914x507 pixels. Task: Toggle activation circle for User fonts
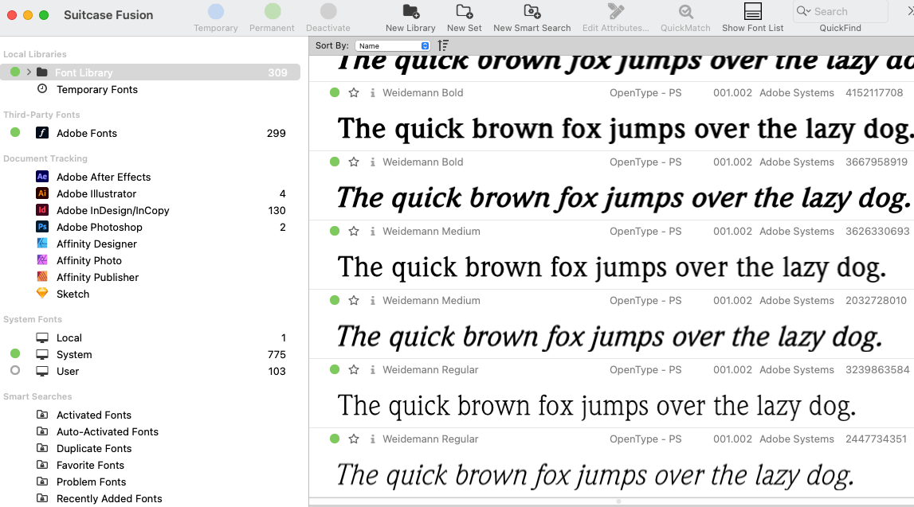15,370
